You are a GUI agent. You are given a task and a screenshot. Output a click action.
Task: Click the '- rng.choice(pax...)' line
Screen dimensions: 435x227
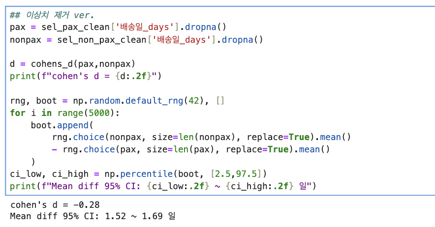click(191, 149)
